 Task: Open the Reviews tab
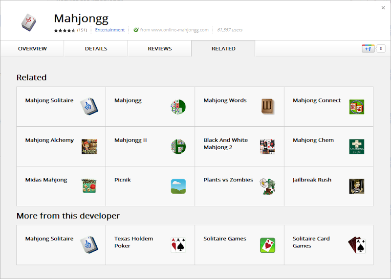tap(160, 49)
